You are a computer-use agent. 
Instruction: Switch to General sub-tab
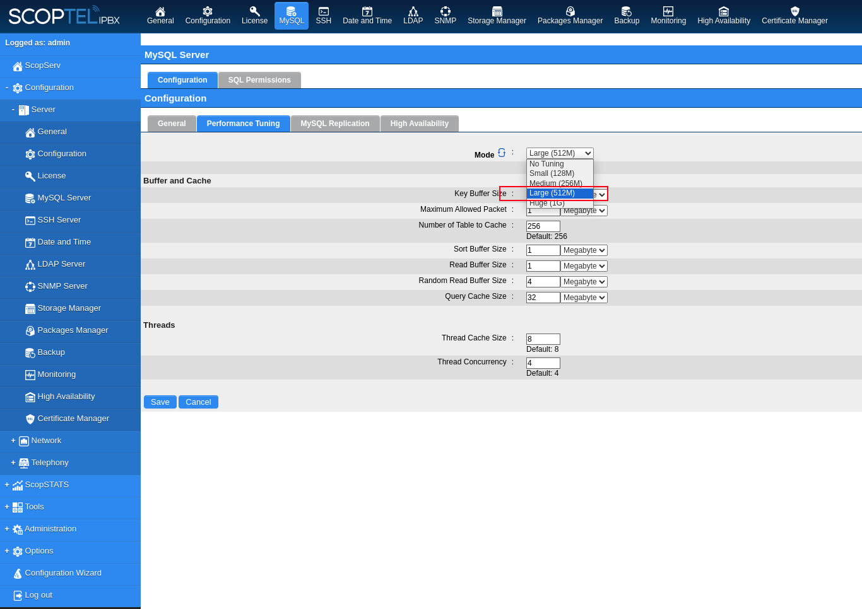(172, 124)
